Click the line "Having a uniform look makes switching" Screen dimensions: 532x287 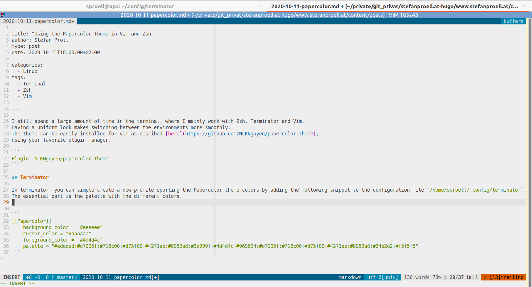pos(121,127)
